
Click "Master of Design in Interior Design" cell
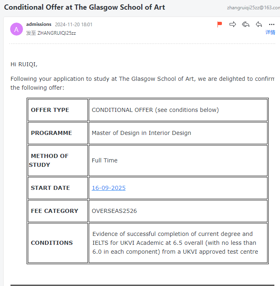[x=141, y=133]
